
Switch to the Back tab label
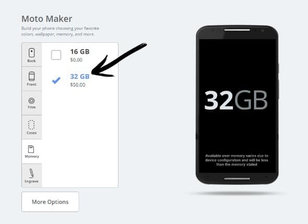(x=32, y=61)
